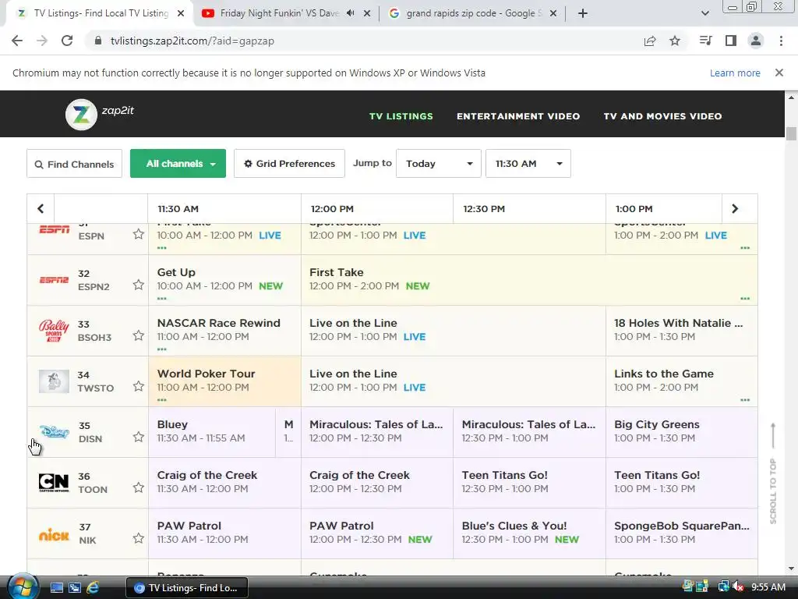Favorite the ESPN channel star

[x=139, y=234]
